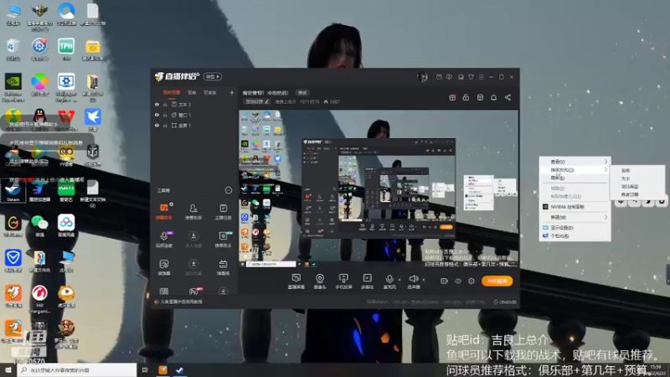Sort by 名称 in the submenu
Image resolution: width=670 pixels, height=377 pixels.
pos(636,170)
